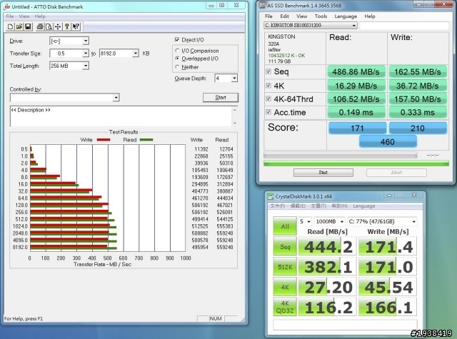Viewport: 457px width, 339px height.
Task: Open the 1000MB test size dropdown in CrystalDiskMark
Action: [x=330, y=222]
